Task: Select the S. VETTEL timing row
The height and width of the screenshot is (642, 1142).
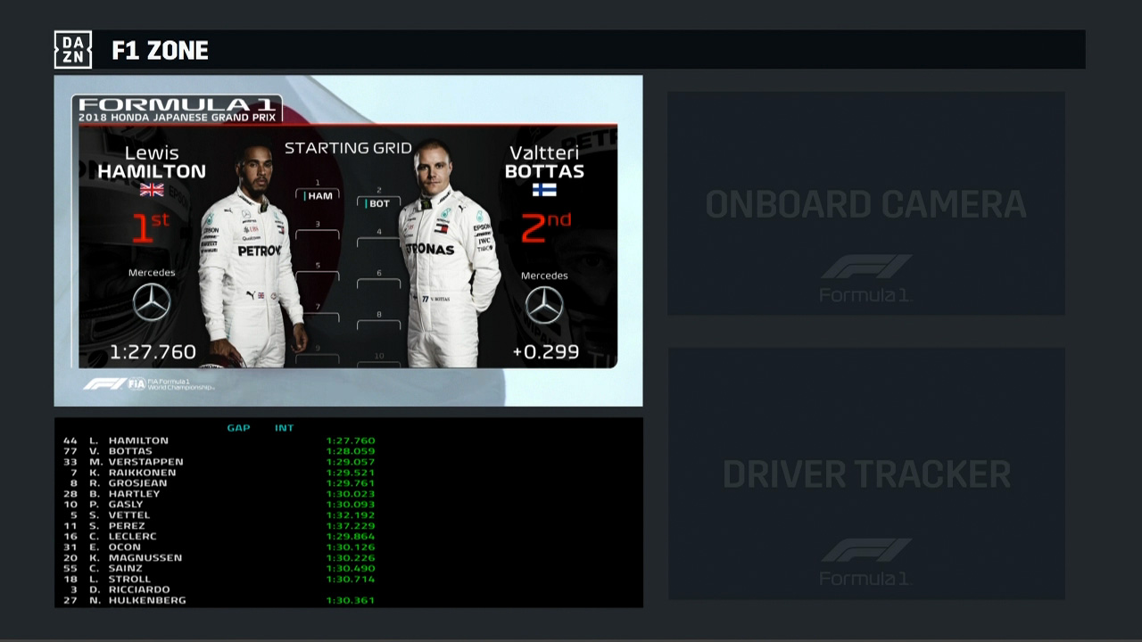Action: tap(219, 515)
